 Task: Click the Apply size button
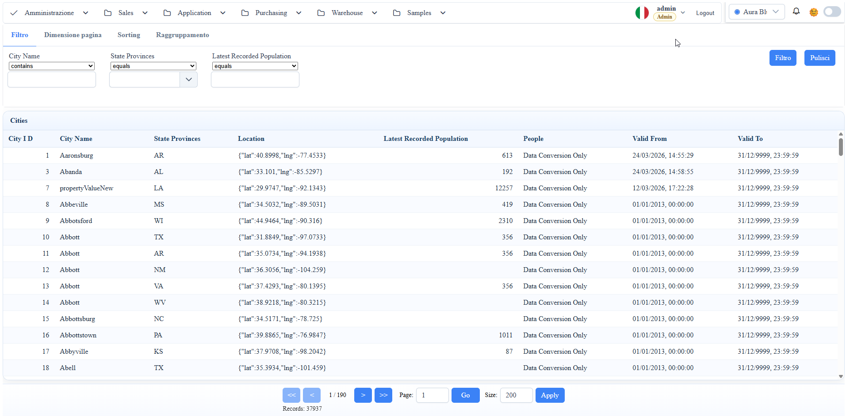550,395
